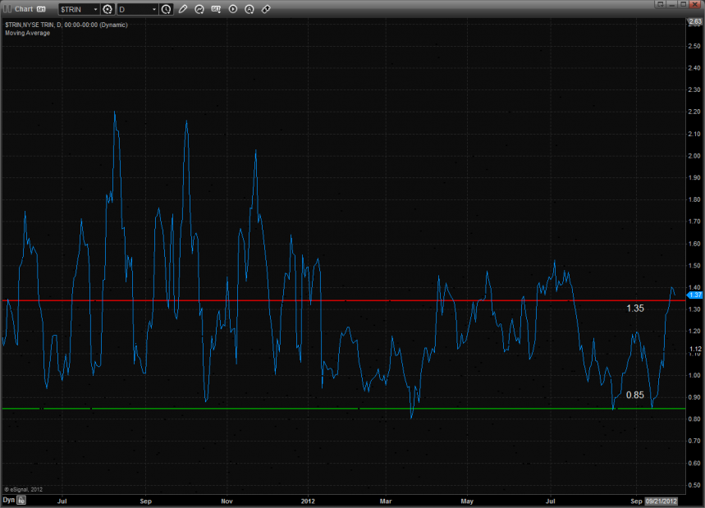
Task: Click the Chart title label
Action: (x=24, y=9)
